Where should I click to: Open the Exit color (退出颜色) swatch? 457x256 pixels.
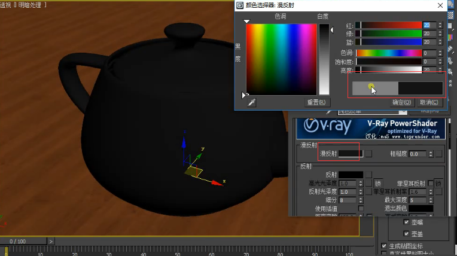421,209
